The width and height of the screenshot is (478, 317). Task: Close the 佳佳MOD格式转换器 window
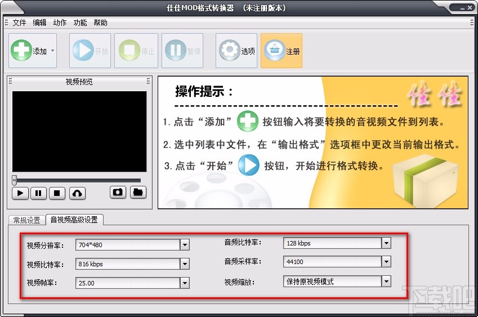pyautogui.click(x=470, y=8)
